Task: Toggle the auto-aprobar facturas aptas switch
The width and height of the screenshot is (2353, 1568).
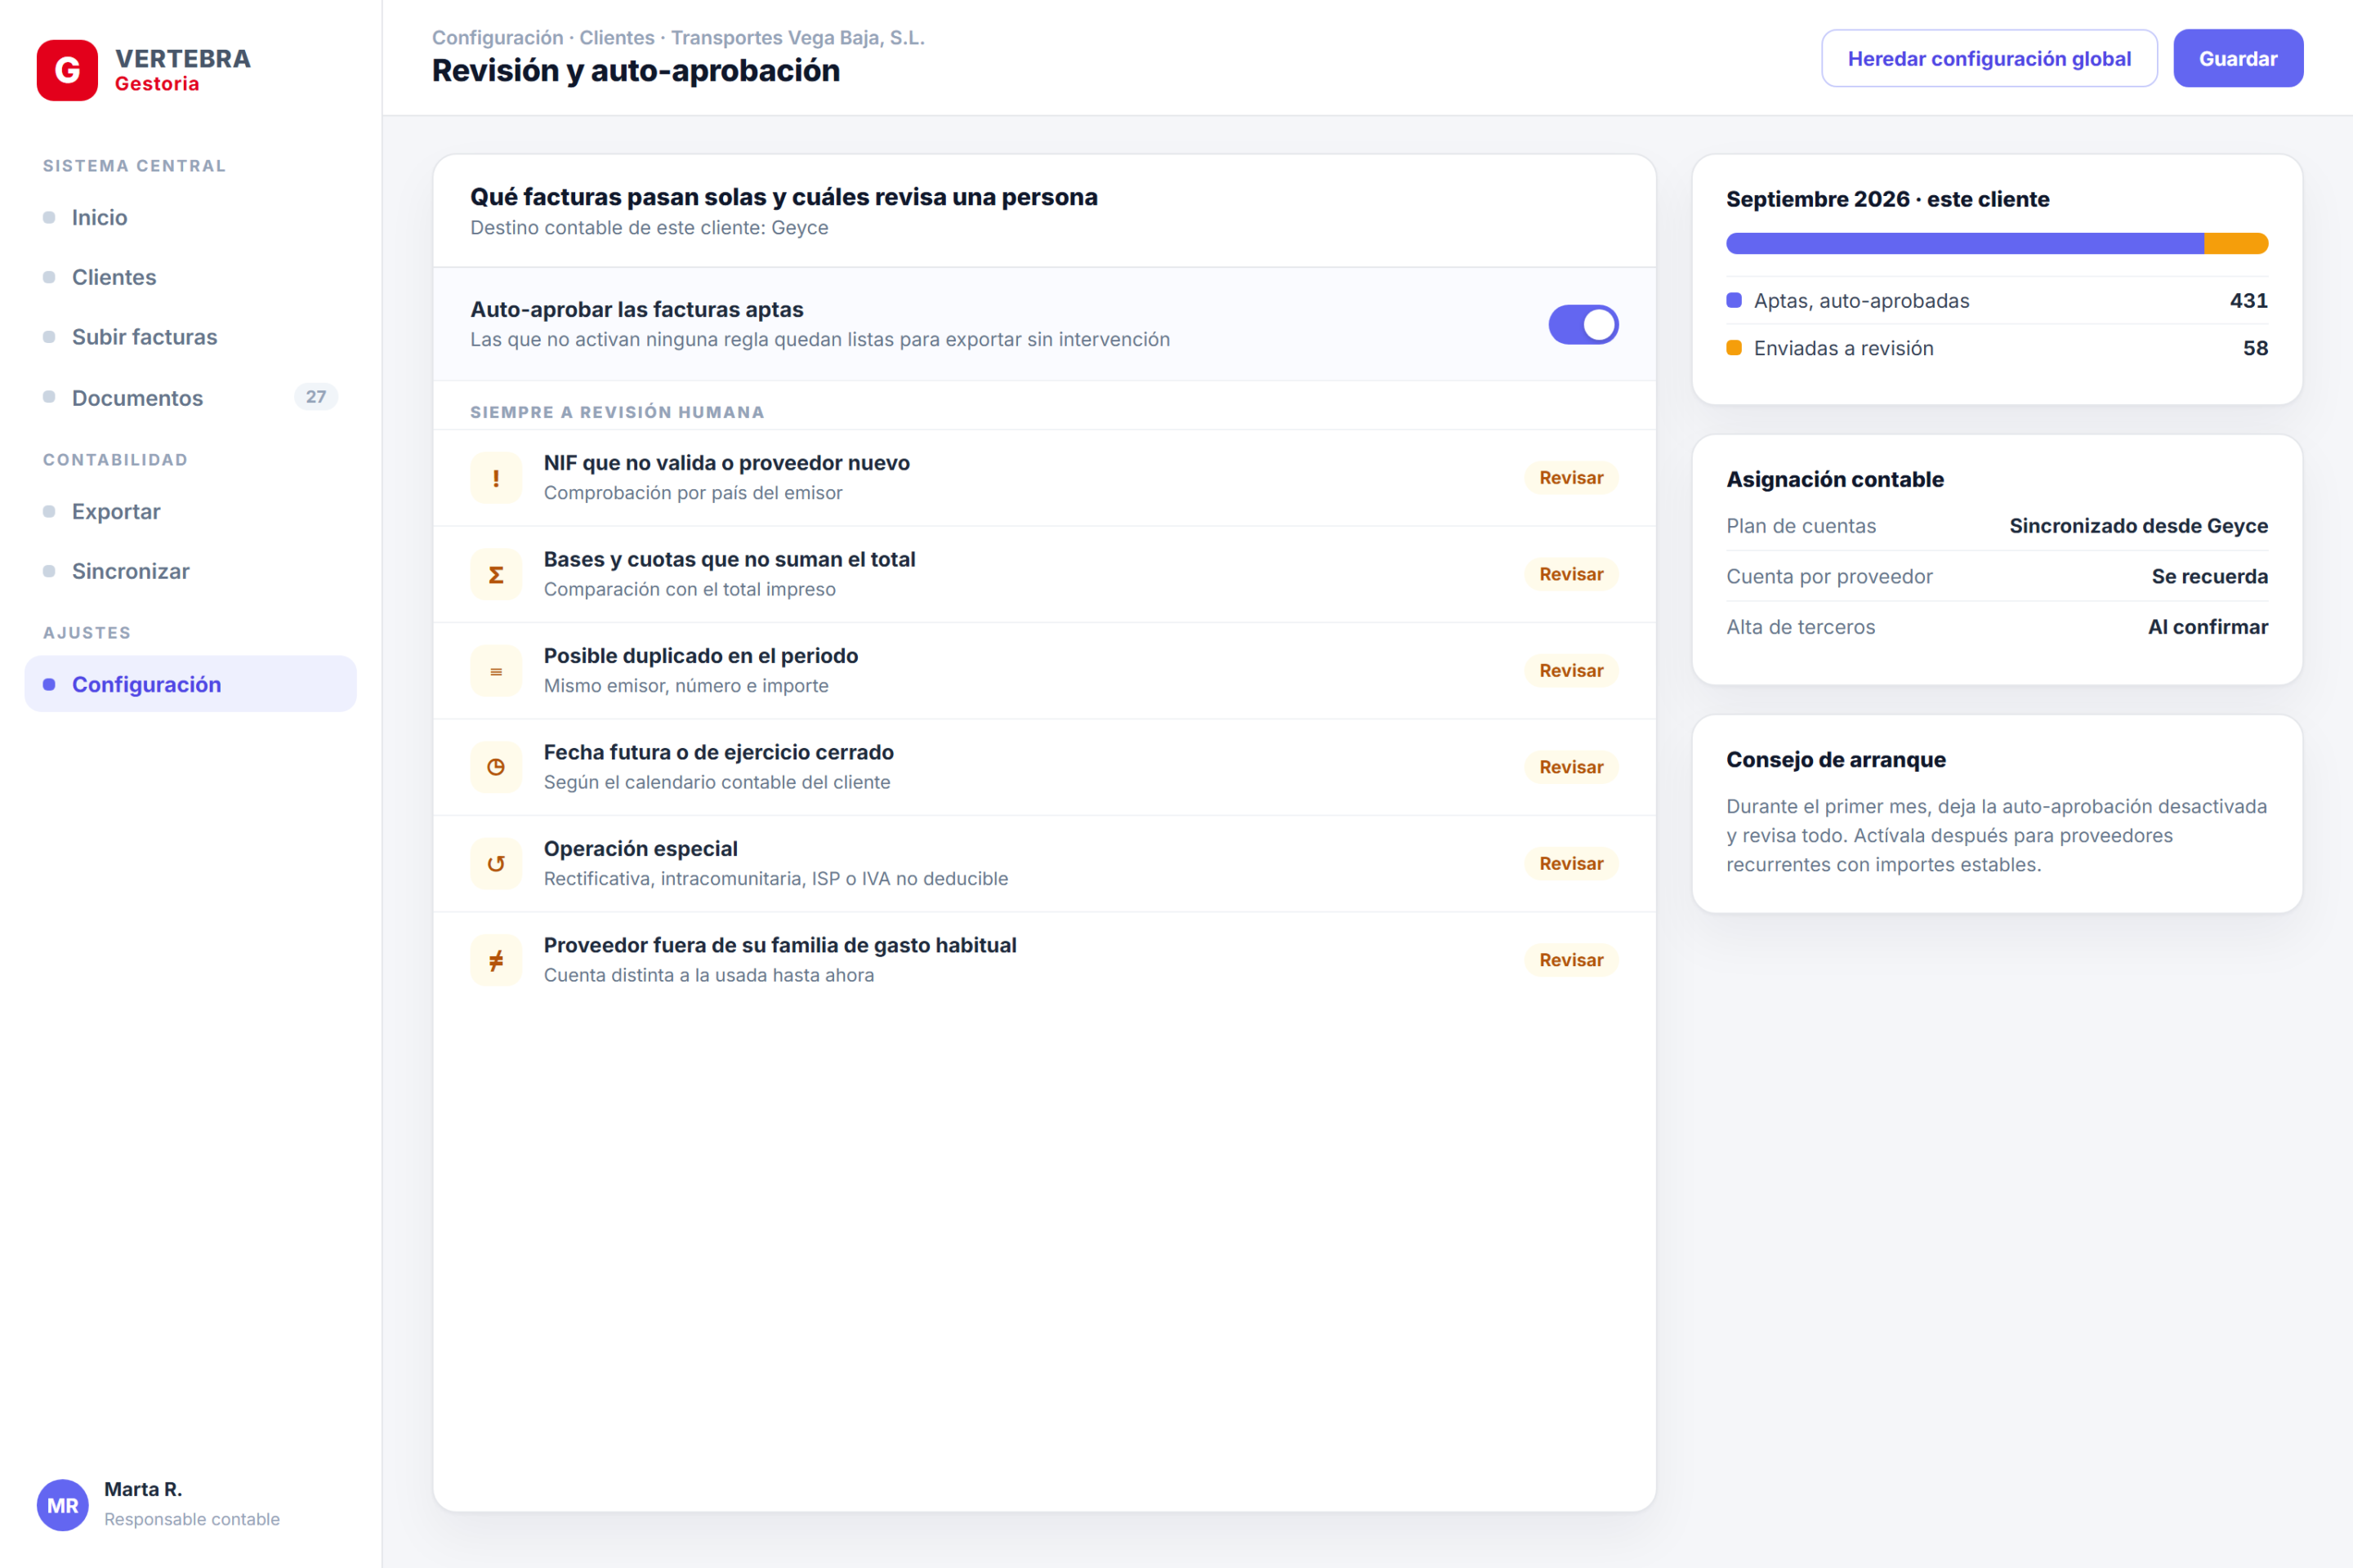Action: point(1583,325)
